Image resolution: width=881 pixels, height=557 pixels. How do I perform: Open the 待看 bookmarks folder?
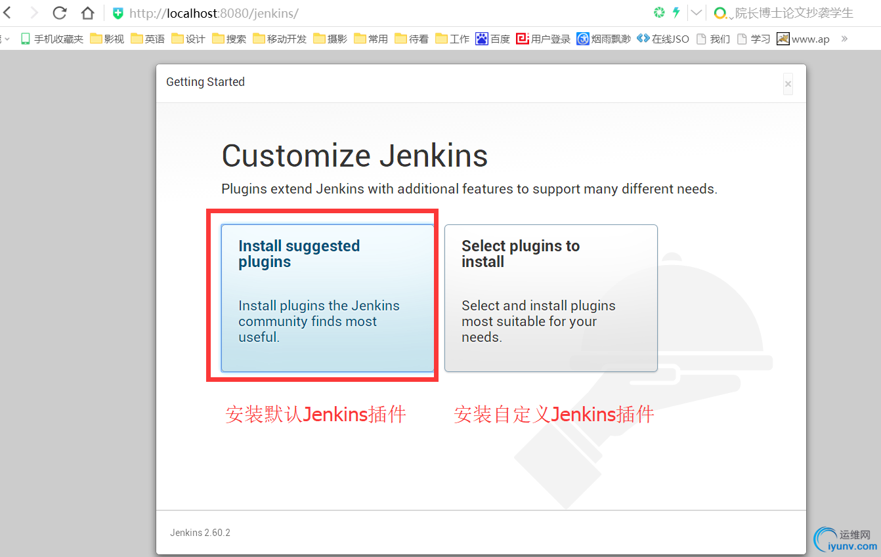coord(412,39)
